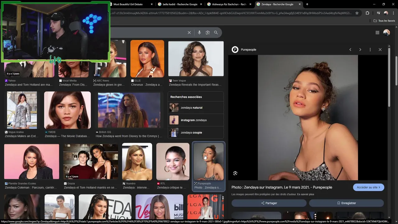Click the Accéder au site button
This screenshot has width=398, height=224.
(368, 187)
